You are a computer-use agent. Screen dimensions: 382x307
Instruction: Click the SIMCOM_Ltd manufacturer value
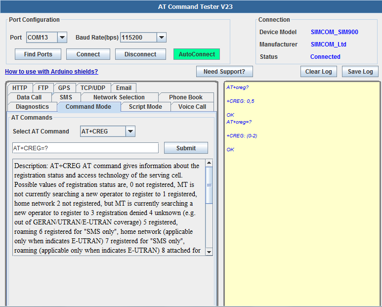pos(329,44)
